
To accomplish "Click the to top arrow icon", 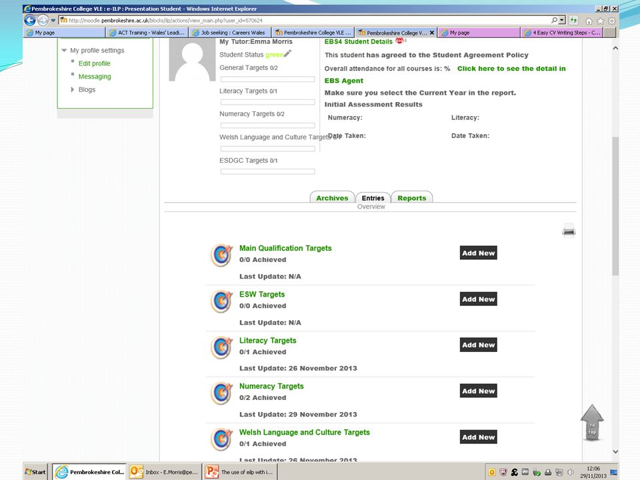I will click(592, 423).
